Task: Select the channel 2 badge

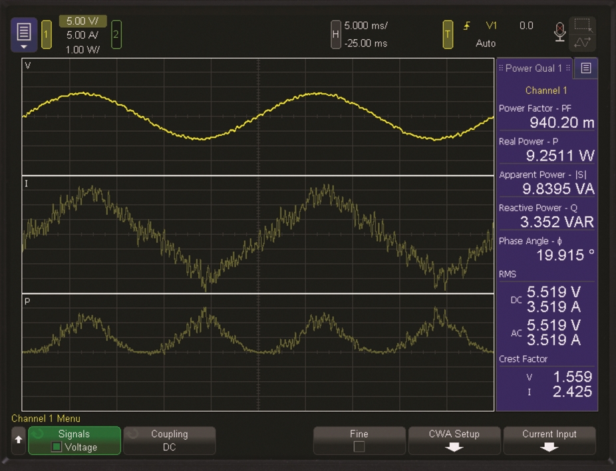Action: click(x=116, y=35)
